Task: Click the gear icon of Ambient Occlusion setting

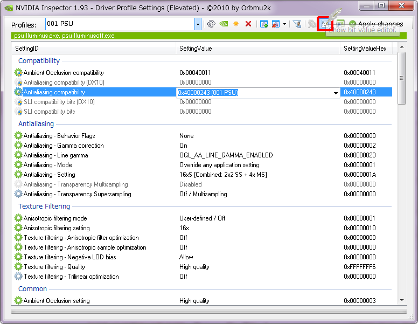Action: click(x=18, y=300)
